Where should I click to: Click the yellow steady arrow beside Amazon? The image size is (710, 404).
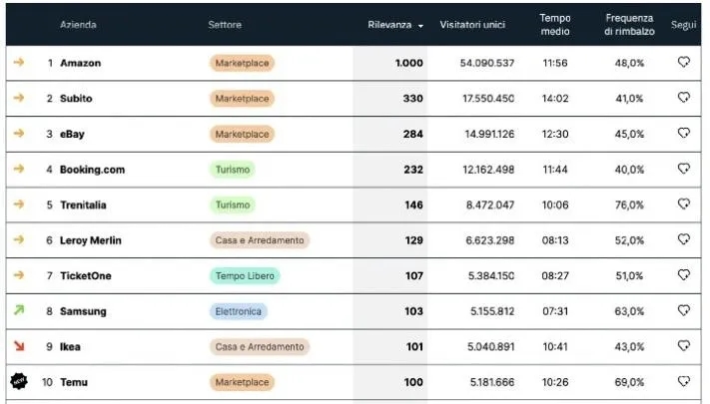click(18, 63)
